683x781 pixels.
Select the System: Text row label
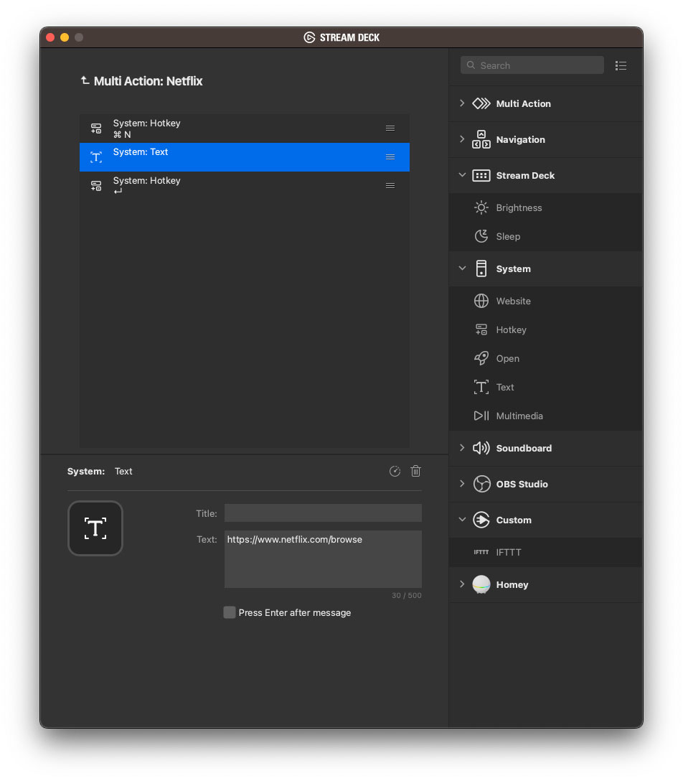coord(141,152)
